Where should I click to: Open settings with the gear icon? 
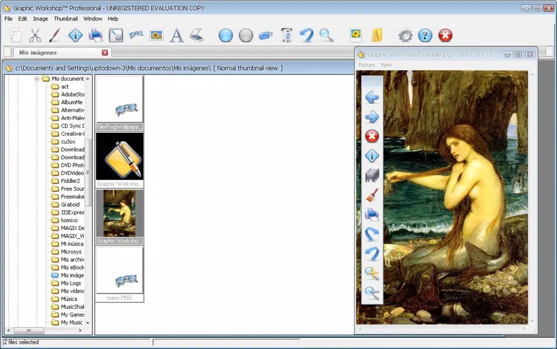405,35
